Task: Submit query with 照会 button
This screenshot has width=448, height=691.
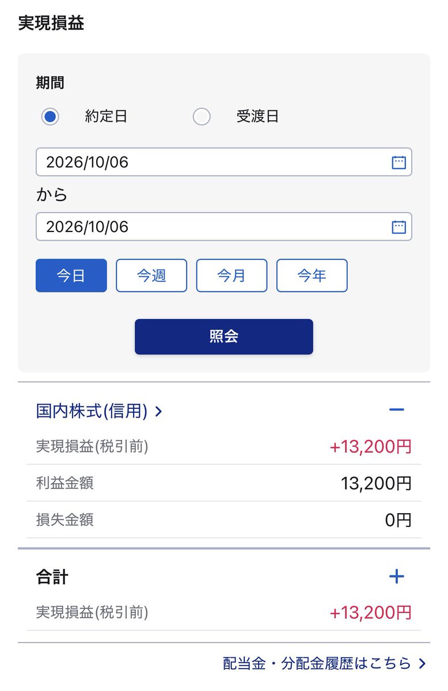Action: coord(224,337)
